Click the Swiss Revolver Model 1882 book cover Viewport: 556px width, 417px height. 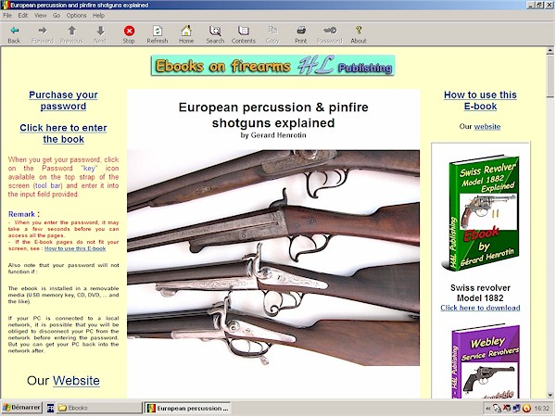(481, 213)
